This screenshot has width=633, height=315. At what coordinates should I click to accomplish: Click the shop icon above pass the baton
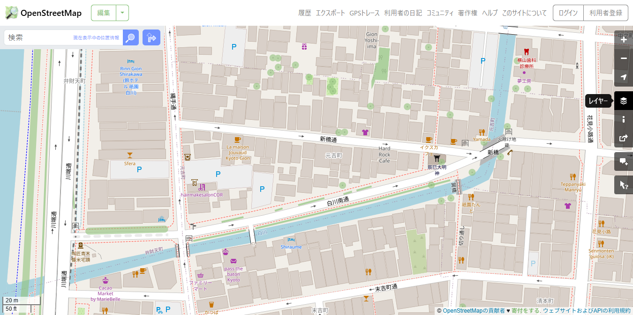click(x=234, y=261)
